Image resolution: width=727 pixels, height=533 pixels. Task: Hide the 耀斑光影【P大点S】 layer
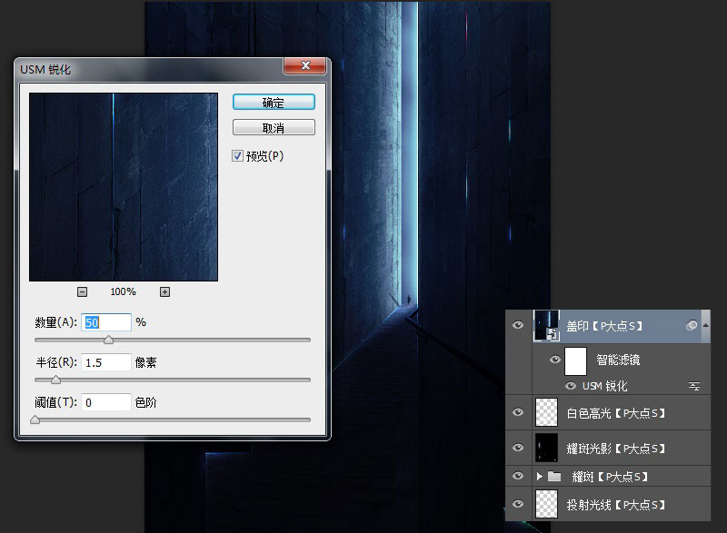(x=518, y=448)
